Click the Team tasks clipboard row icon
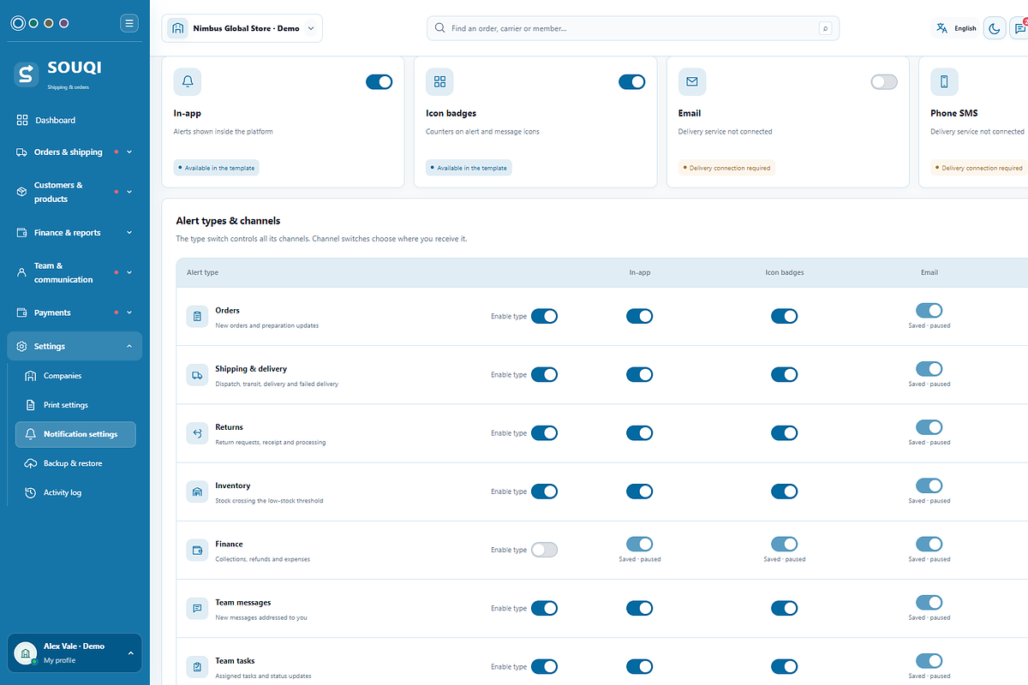Screen dimensions: 1028x685 pyautogui.click(x=197, y=666)
